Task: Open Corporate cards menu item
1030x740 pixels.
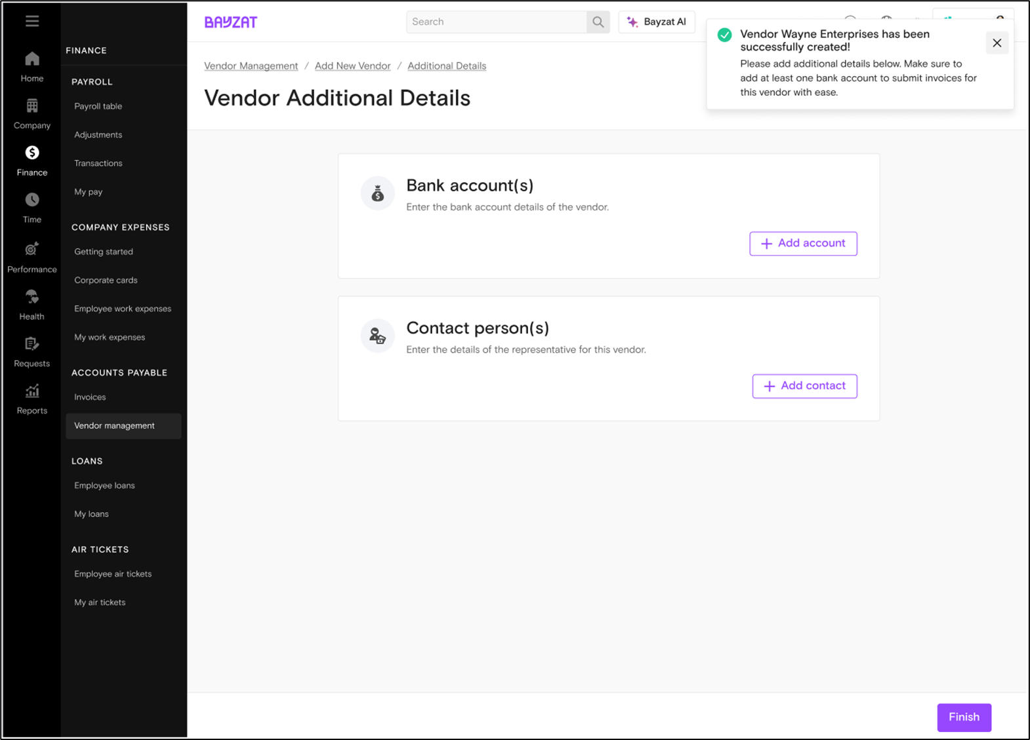Action: [x=106, y=280]
